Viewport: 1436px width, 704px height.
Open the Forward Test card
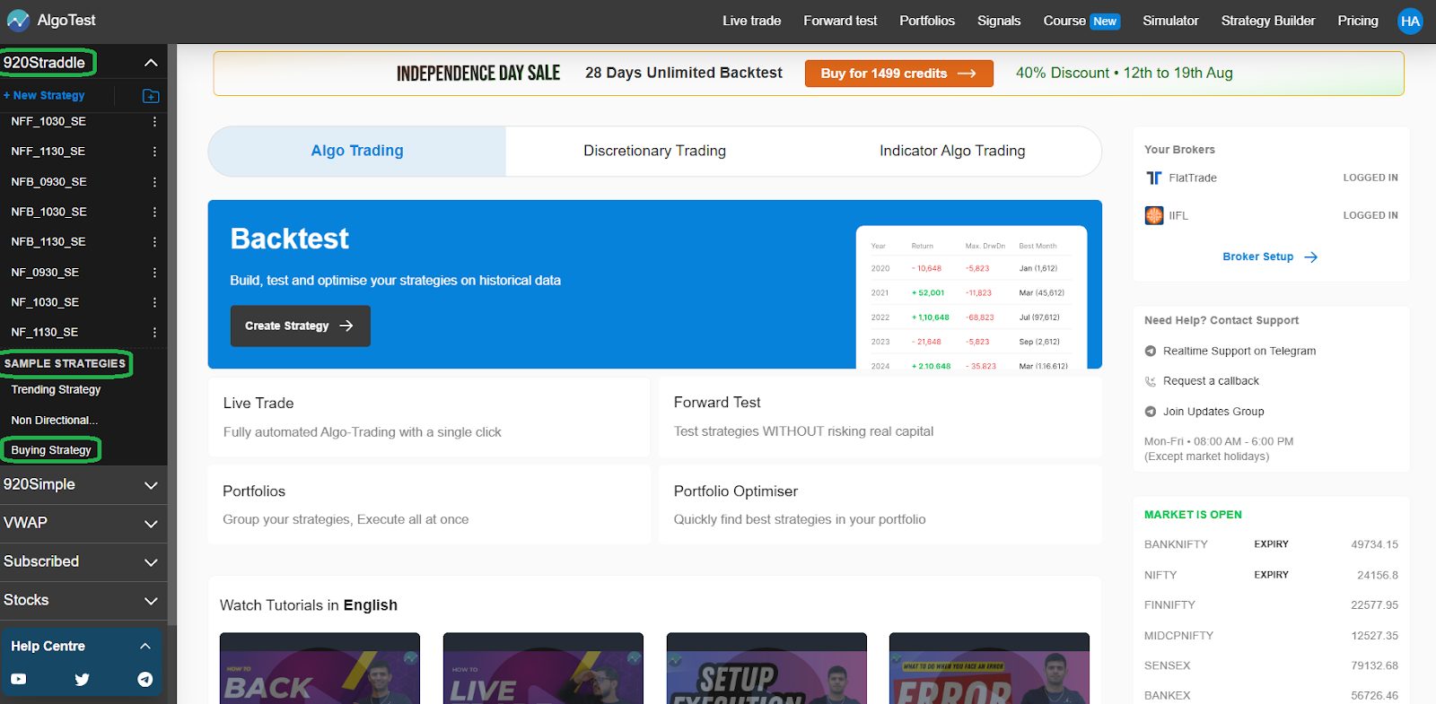pos(880,417)
